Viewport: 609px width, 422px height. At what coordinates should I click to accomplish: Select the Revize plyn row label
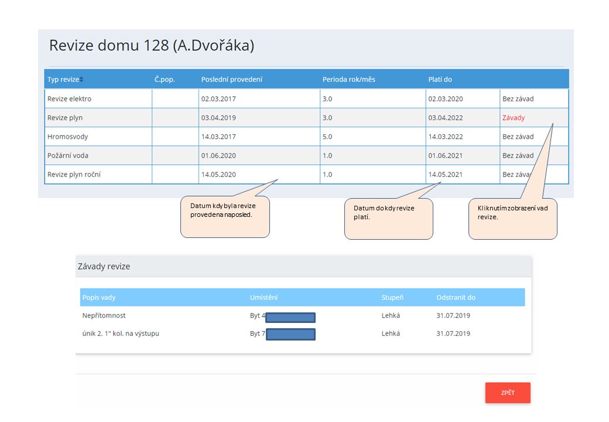(65, 118)
